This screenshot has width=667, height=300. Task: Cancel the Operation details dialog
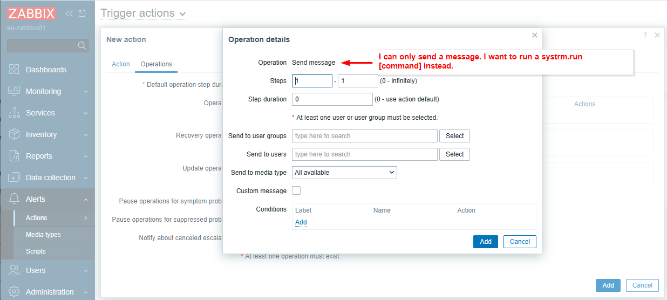tap(520, 242)
